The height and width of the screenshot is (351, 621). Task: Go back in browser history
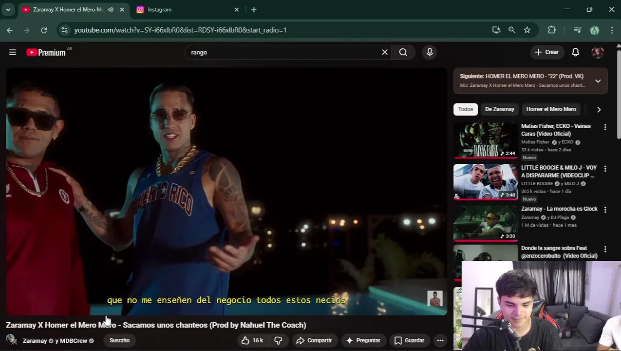click(x=10, y=30)
